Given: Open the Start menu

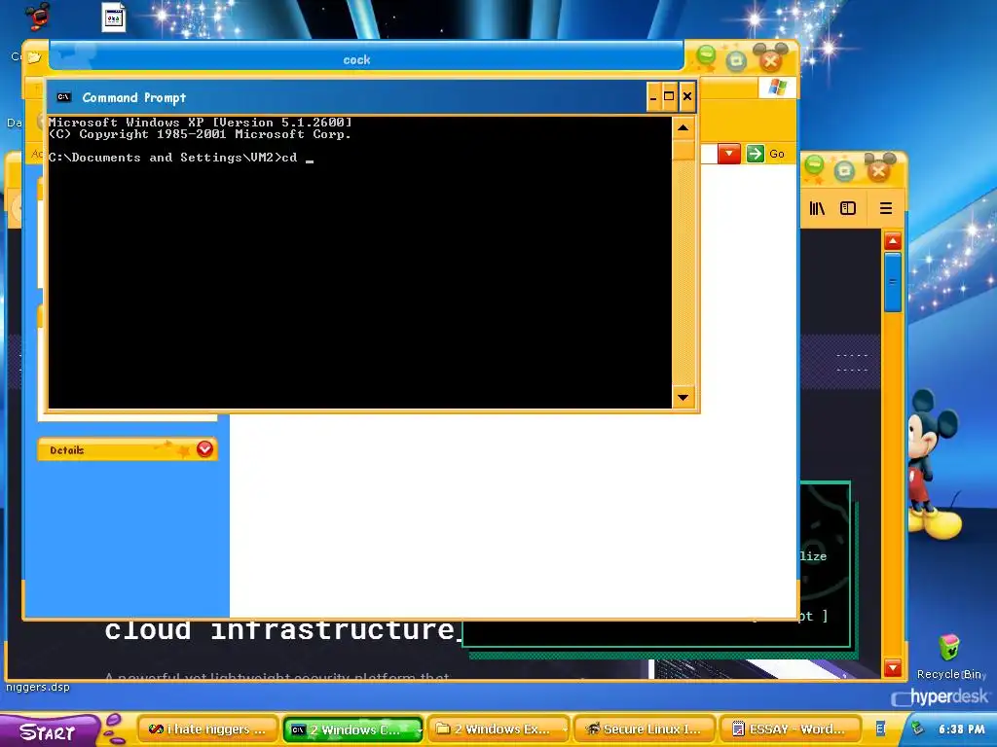Looking at the screenshot, I should 48,731.
